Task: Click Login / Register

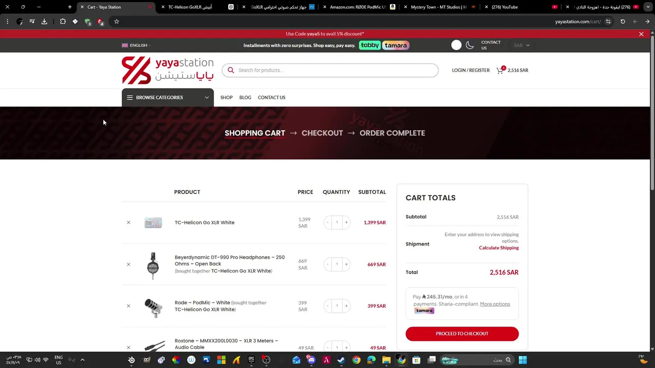Action: [471, 70]
